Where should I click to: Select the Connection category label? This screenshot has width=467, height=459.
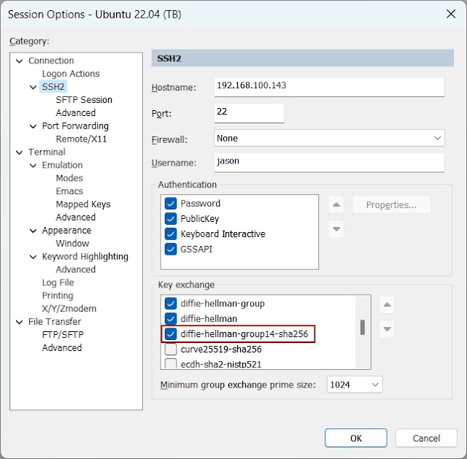(x=51, y=61)
